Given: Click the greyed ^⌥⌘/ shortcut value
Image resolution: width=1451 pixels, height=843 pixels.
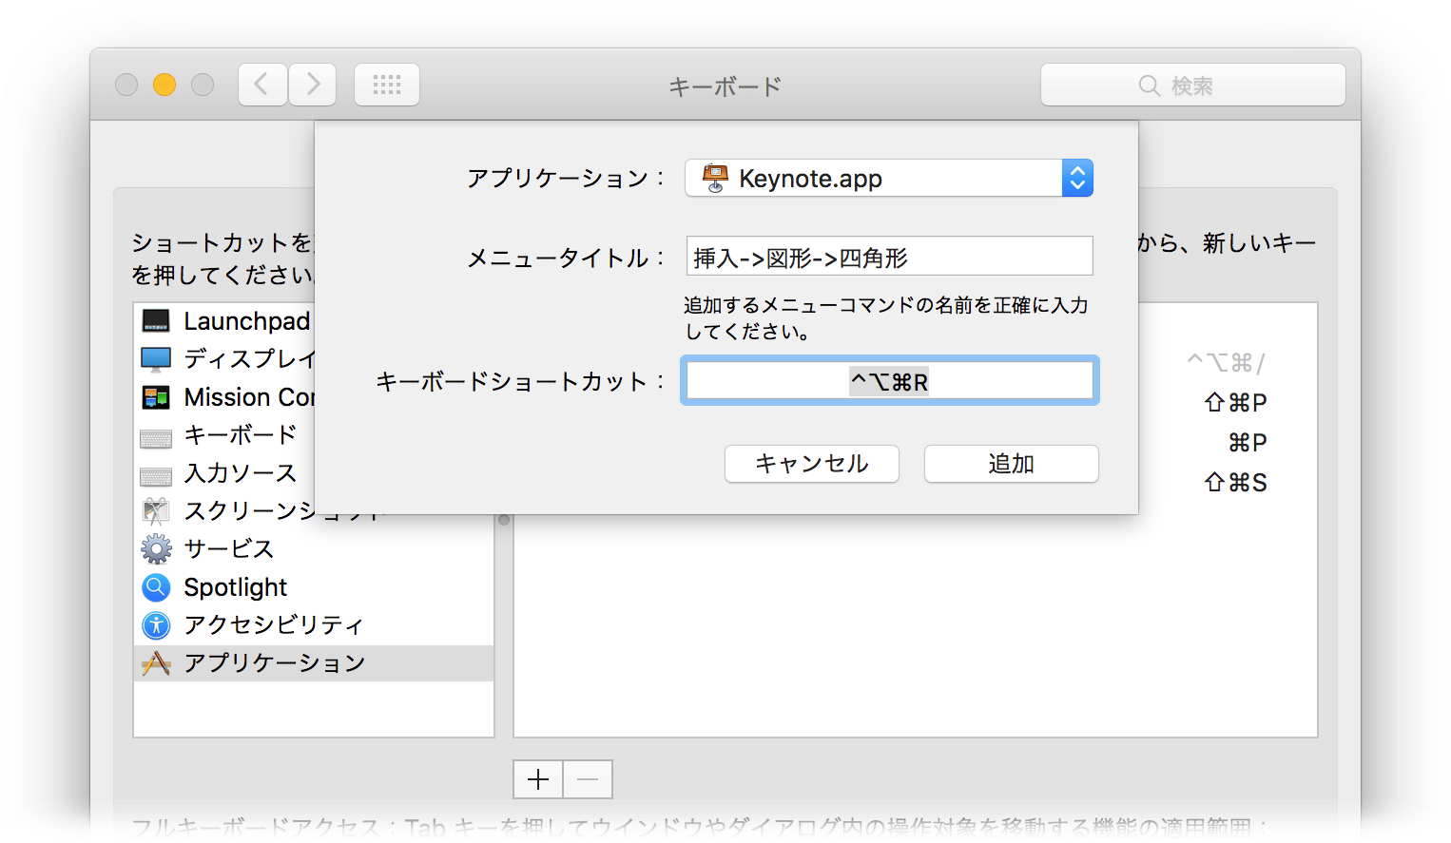Looking at the screenshot, I should [1227, 363].
